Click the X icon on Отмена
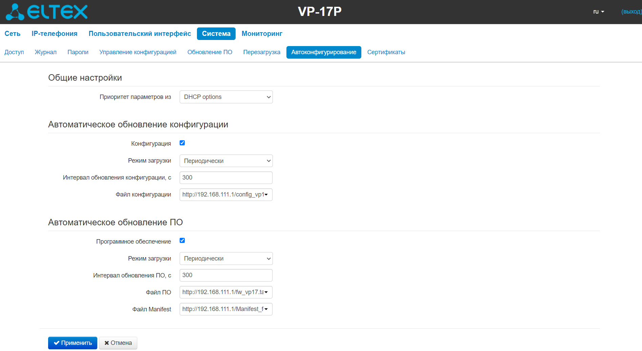 click(107, 343)
